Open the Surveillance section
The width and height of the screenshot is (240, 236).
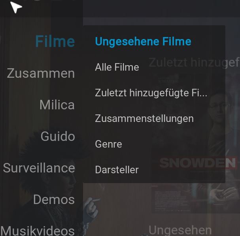[39, 168]
